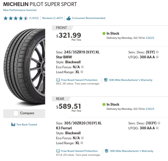Image resolution: width=168 pixels, height=161 pixels.
Task: Change front delivery zip code 32825
Action: tap(150, 38)
